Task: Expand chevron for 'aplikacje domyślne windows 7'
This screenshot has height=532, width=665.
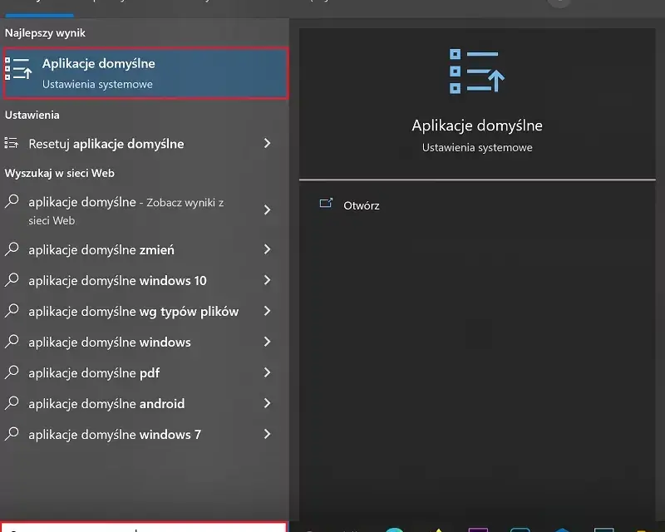Action: [x=267, y=434]
